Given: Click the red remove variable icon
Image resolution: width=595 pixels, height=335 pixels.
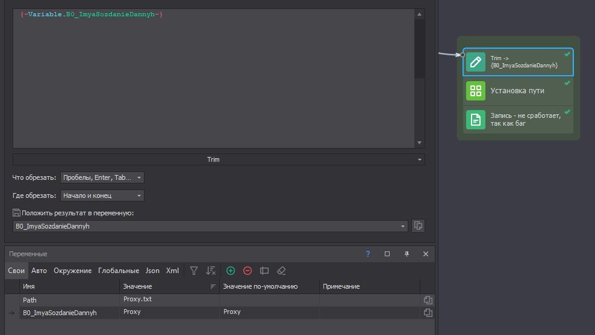Looking at the screenshot, I should click(247, 271).
